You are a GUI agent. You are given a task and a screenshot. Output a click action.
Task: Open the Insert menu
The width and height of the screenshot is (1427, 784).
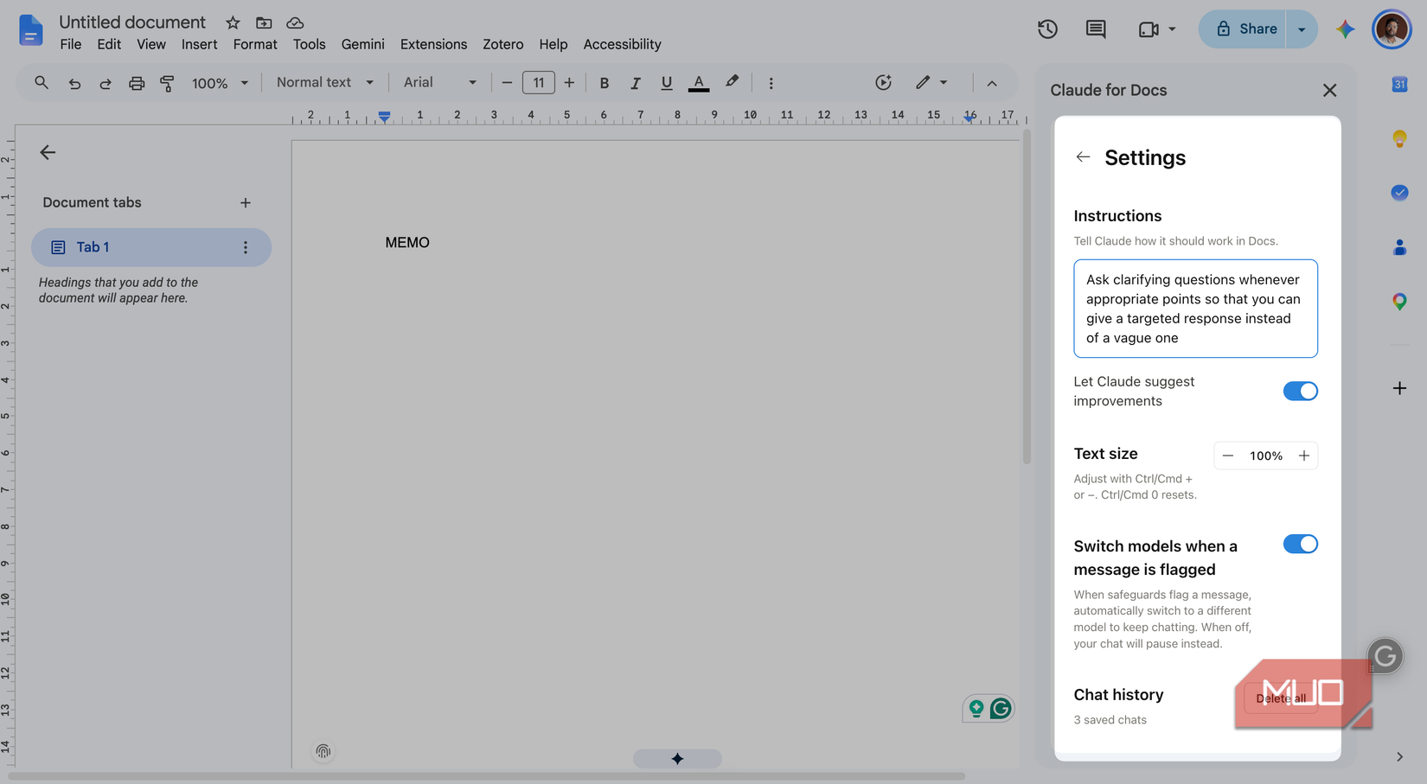[x=199, y=44]
